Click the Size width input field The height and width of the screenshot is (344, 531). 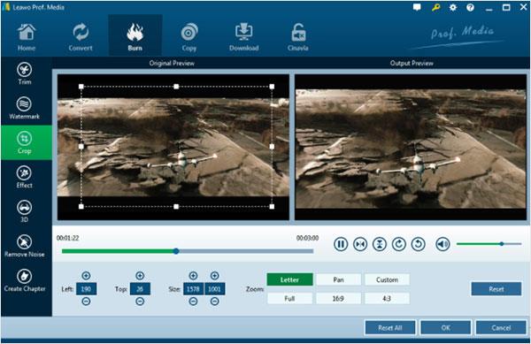(193, 289)
